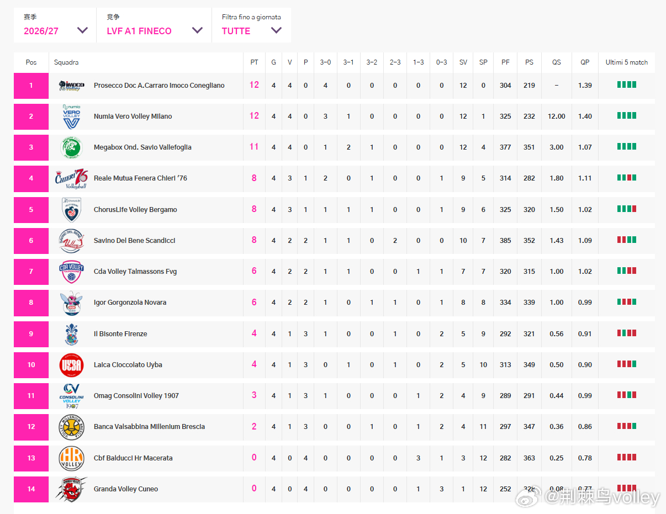Sort table by PT column header

coord(254,62)
